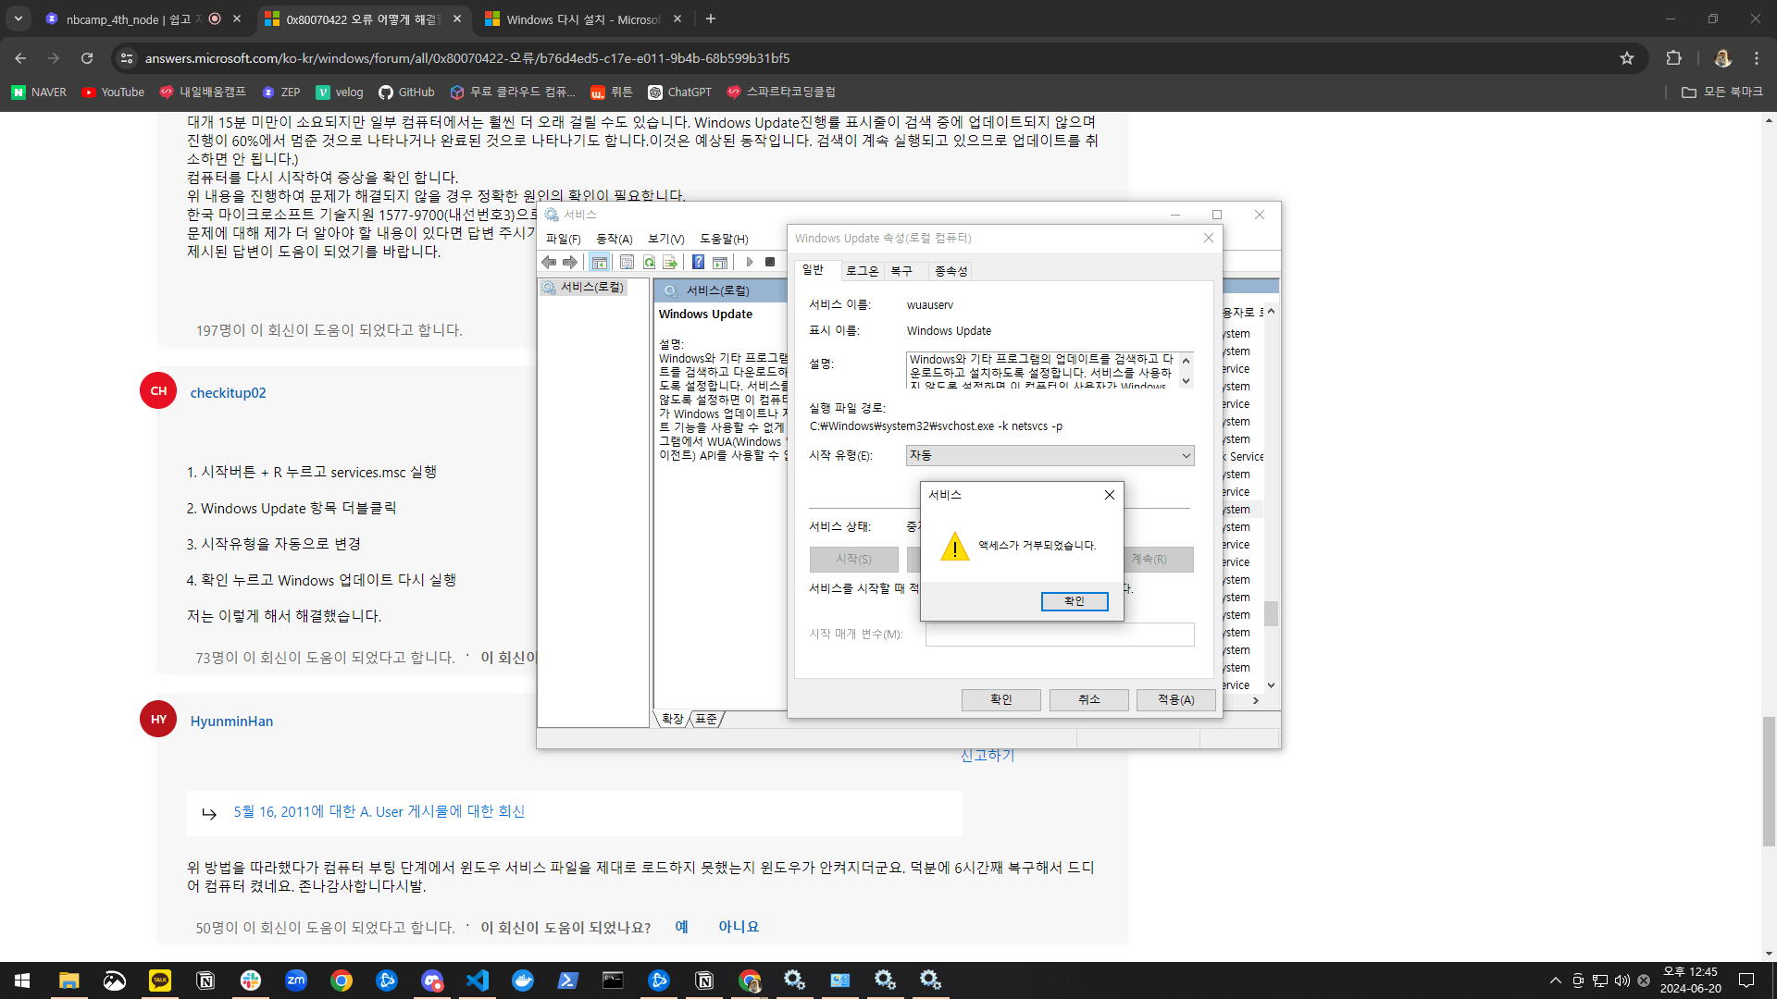Click the down chevron on the 설명 field scrollbar
The height and width of the screenshot is (999, 1777).
[1187, 382]
